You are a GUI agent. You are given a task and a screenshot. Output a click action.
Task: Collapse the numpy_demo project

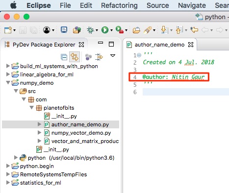pyautogui.click(x=8, y=83)
